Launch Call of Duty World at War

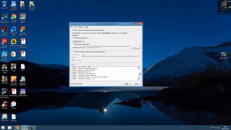point(5,93)
